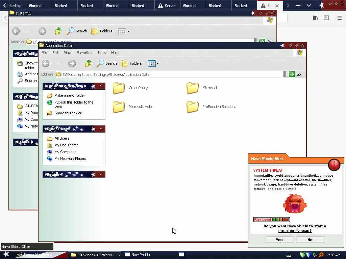Open browser Library icon
The width and height of the screenshot is (346, 259).
pos(316,18)
